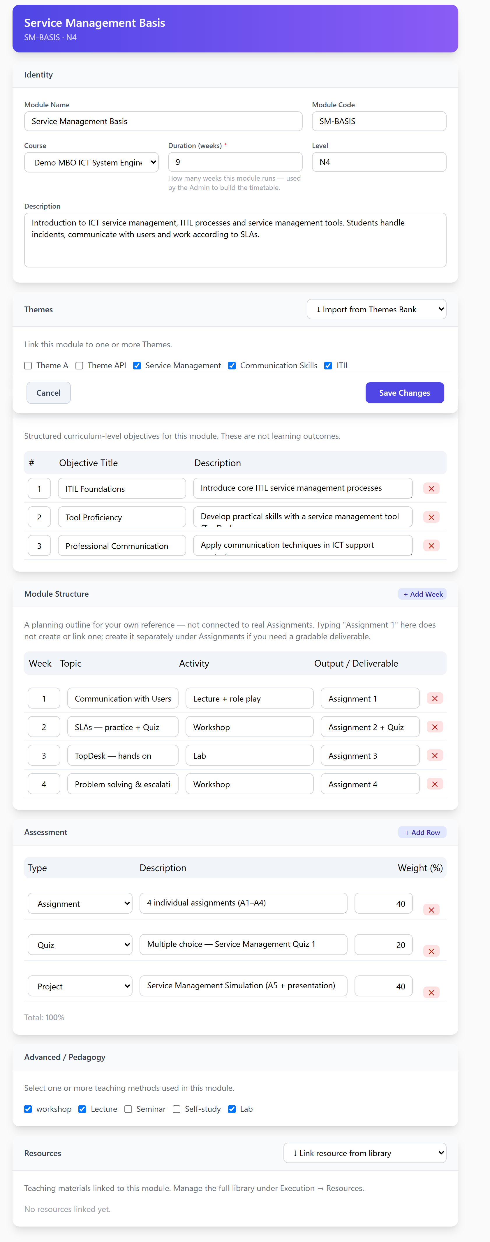Image resolution: width=490 pixels, height=1242 pixels.
Task: Click the TopDesk — hands on topic field
Action: pyautogui.click(x=123, y=755)
